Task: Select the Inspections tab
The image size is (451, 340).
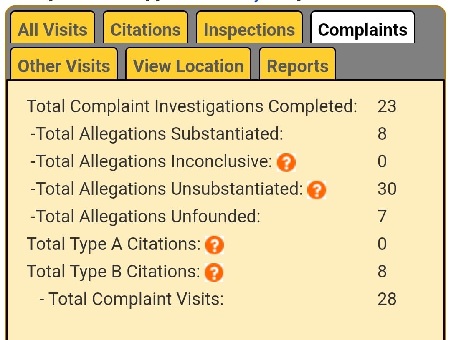Action: point(249,30)
